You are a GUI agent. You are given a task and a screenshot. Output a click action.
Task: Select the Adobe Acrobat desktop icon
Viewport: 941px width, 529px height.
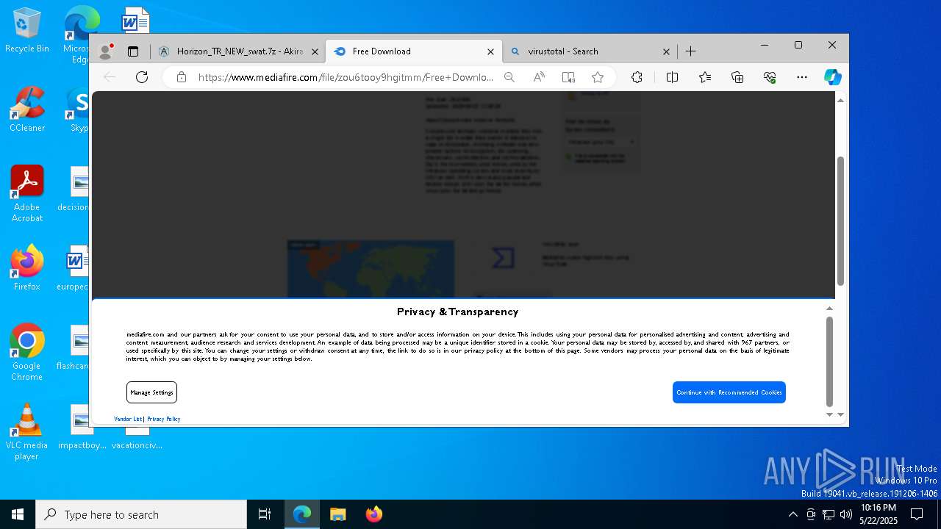tap(27, 193)
